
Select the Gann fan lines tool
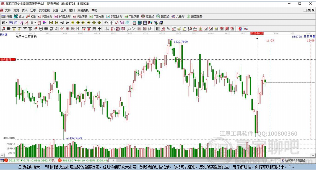113,29
